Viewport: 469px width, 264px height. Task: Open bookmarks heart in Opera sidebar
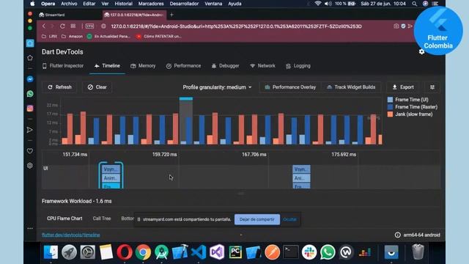[30, 151]
